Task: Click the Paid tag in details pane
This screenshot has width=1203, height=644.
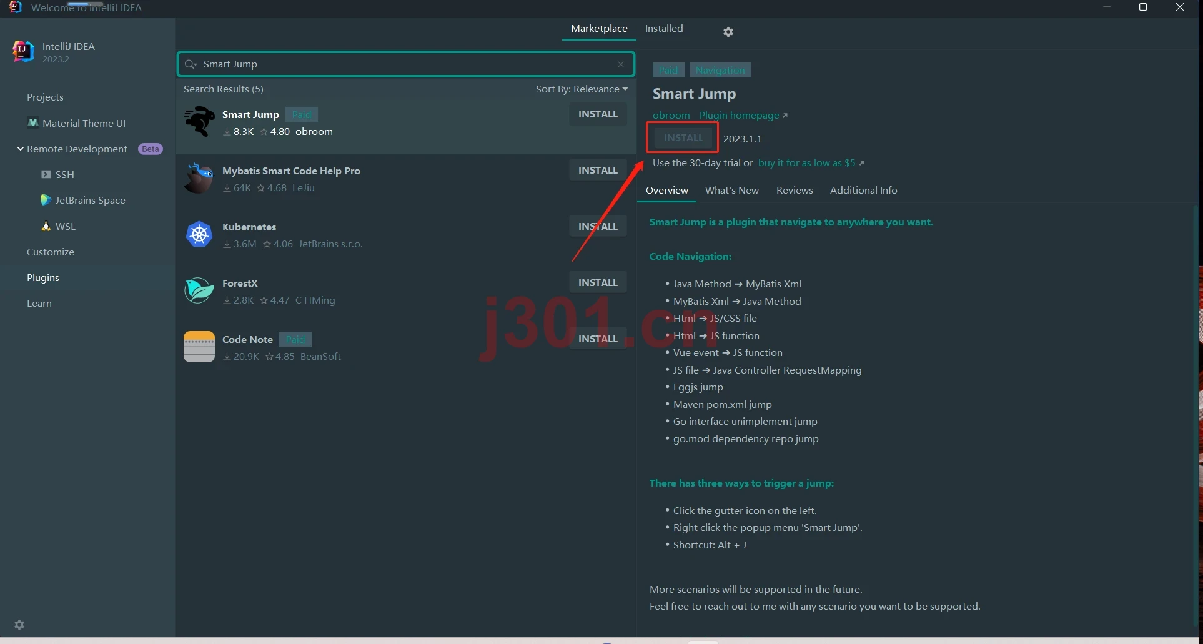Action: coord(668,71)
